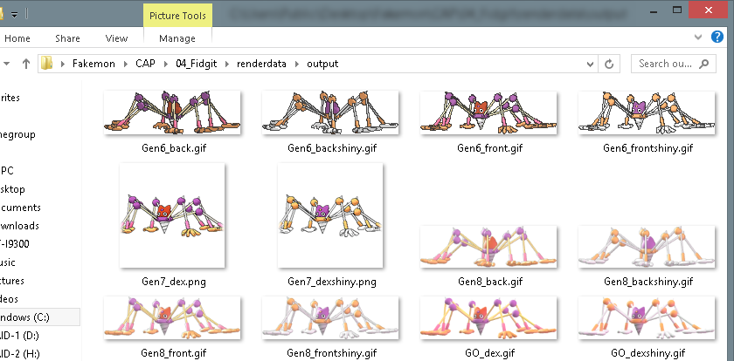Open the address bar history dropdown
This screenshot has width=734, height=361.
(x=589, y=64)
